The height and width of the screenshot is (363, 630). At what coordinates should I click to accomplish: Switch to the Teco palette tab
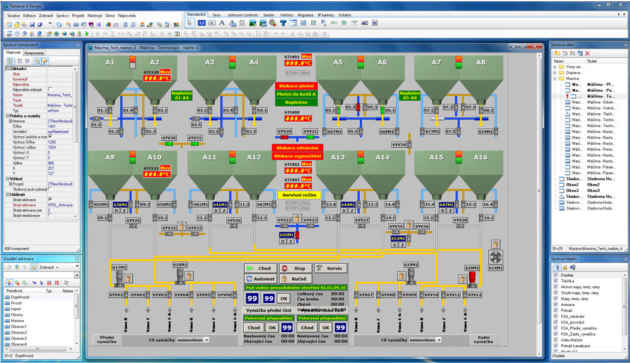pyautogui.click(x=217, y=15)
